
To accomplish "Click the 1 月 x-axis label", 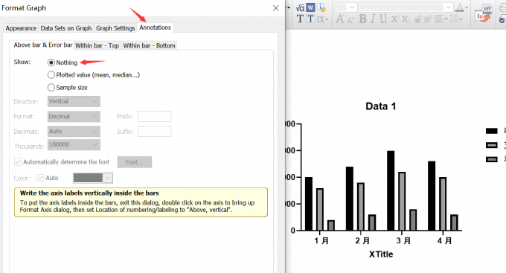I will pos(321,241).
